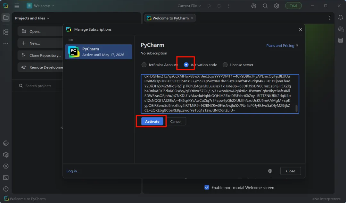Click the No interpreter status bar entry
346x203 pixels.
tap(326, 199)
